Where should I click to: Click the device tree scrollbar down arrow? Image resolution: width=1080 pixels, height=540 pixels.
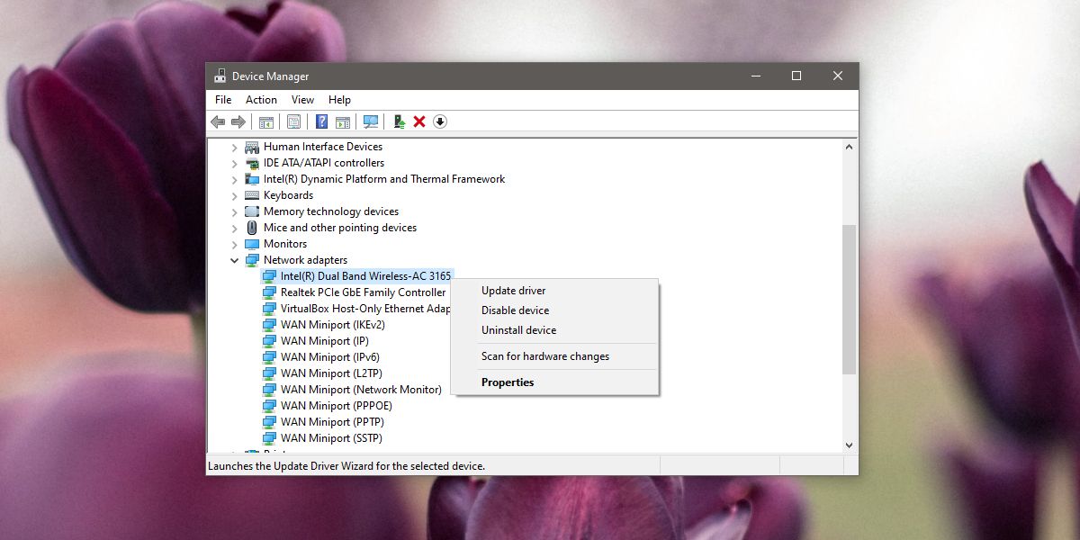pos(849,445)
